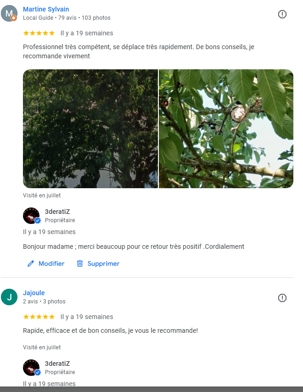Open Martine Sylvain's profile name link

[46, 9]
